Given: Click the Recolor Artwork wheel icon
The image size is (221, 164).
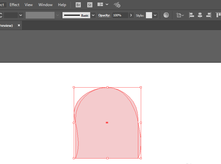Looking at the screenshot, I should coord(166,15).
